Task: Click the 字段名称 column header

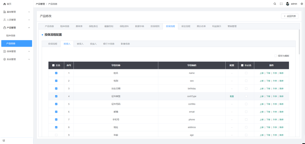Action: tap(116, 65)
